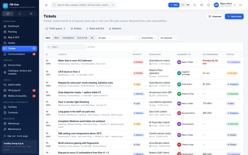
Task: Select the SLA at risk filter
Action: [82, 38]
